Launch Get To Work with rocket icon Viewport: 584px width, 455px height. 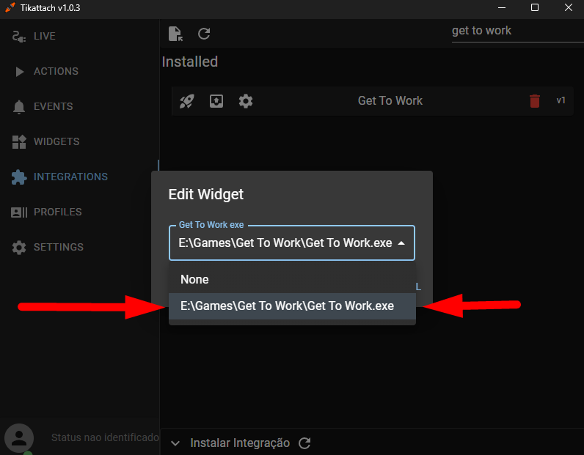click(187, 101)
